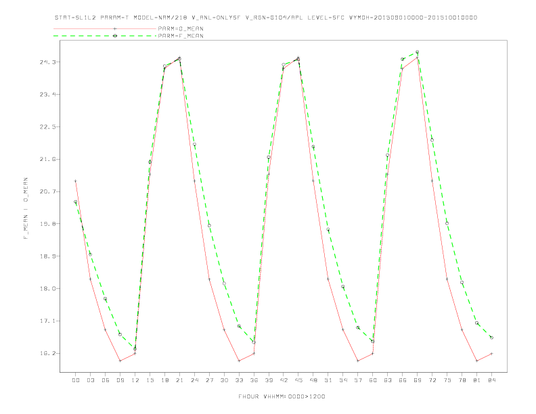Click the 60 forecast hour tick label
This screenshot has height=414, width=536.
click(x=373, y=380)
